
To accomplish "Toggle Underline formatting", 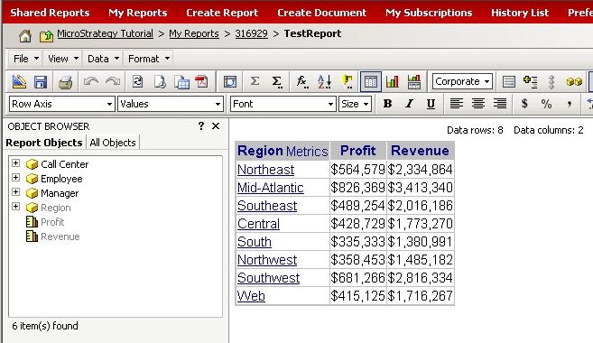I will pyautogui.click(x=431, y=104).
